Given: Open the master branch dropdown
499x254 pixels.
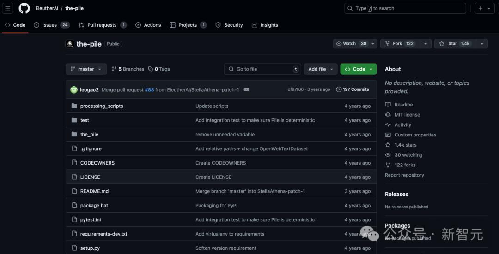Looking at the screenshot, I should click(x=86, y=69).
